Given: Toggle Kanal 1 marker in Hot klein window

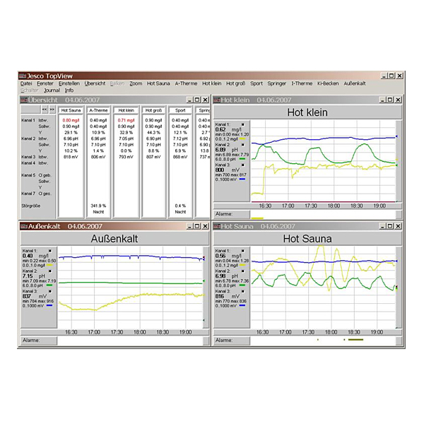Looking at the screenshot, I should [x=243, y=124].
